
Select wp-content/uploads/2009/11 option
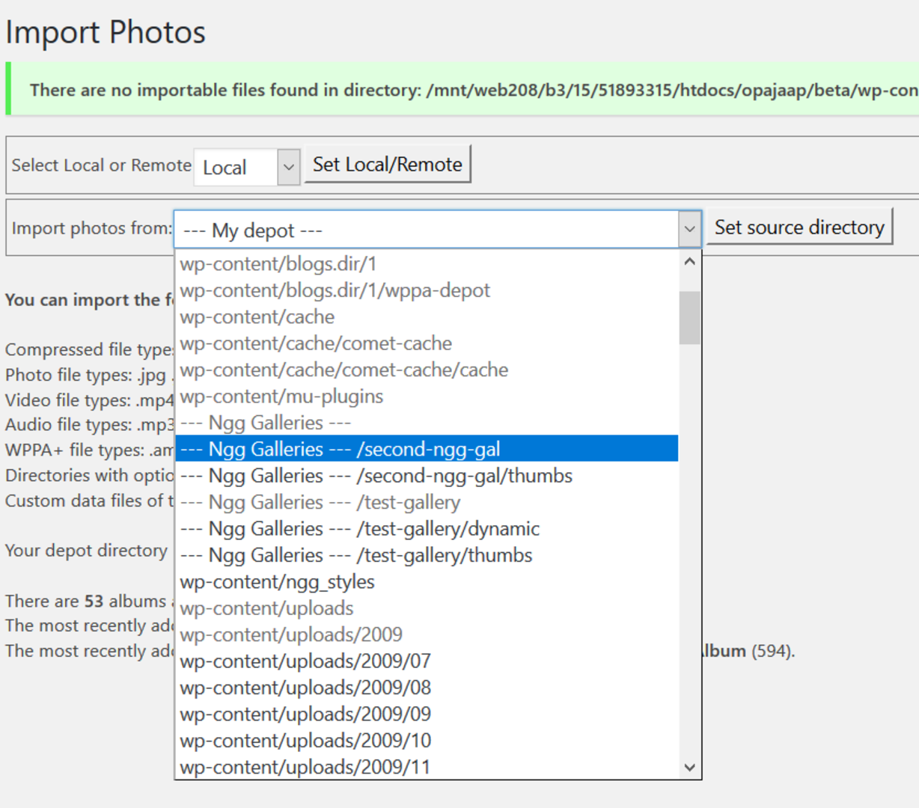click(305, 767)
